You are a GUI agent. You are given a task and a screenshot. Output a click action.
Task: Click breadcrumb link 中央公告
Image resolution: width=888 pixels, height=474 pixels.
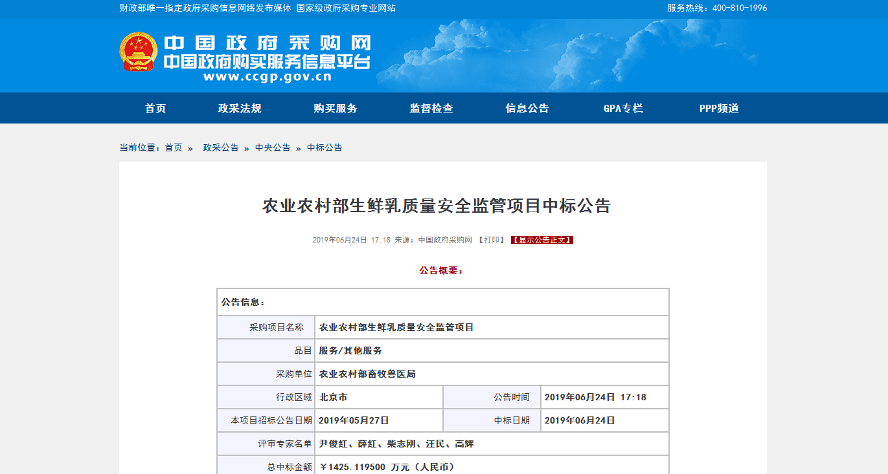273,147
